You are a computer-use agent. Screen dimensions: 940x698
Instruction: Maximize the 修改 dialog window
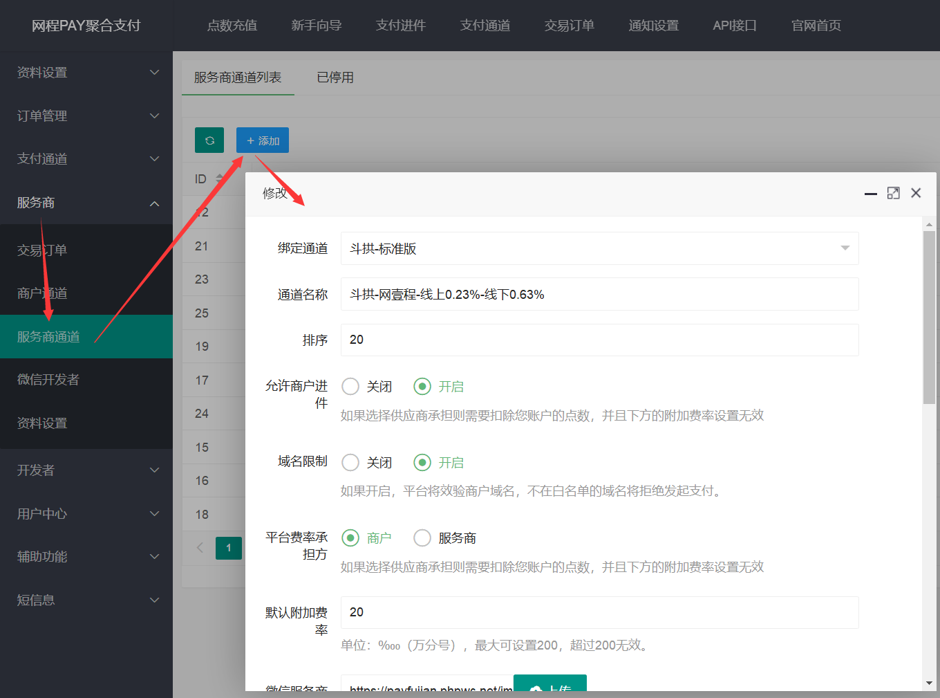pos(893,193)
